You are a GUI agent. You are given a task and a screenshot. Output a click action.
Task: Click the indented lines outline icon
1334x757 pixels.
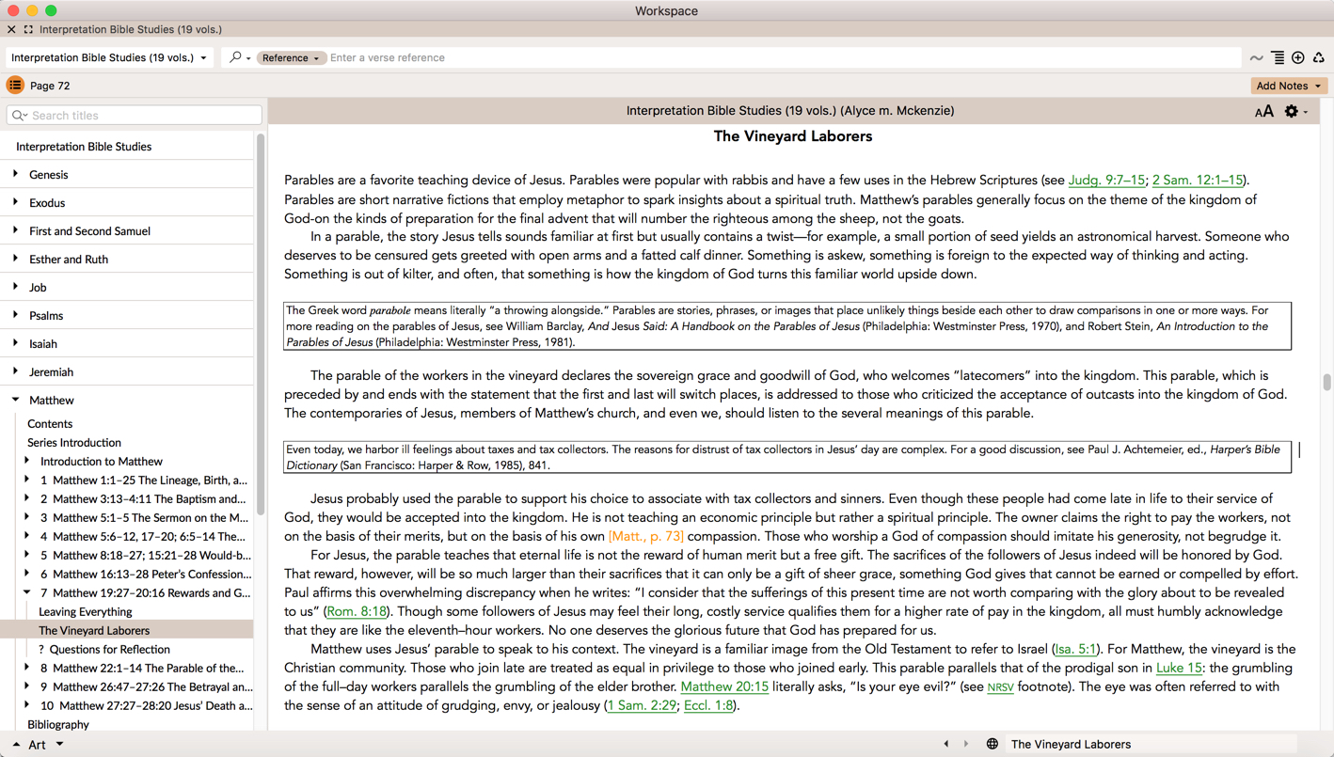[x=1278, y=57]
